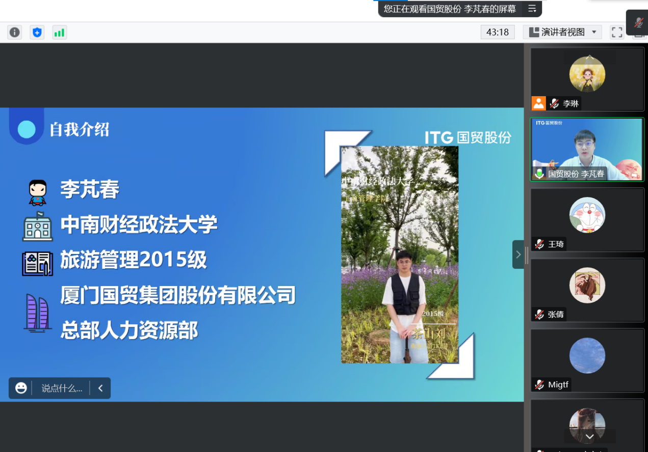Click the 王琦 name label
This screenshot has width=648, height=452.
[x=556, y=244]
